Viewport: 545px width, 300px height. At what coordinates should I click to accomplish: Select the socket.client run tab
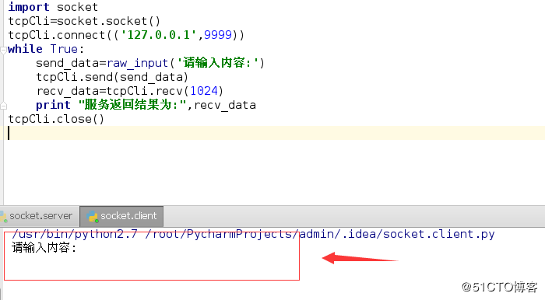tap(121, 216)
